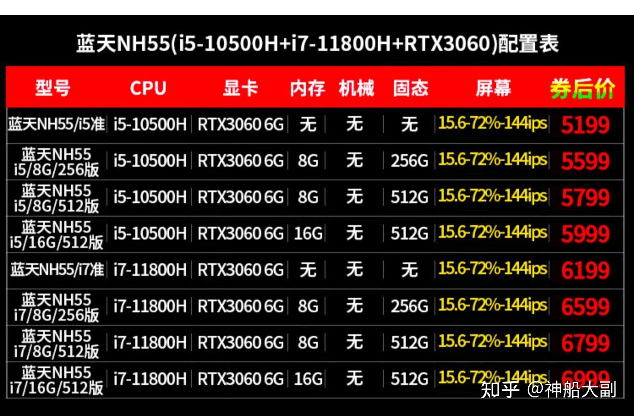Click the price 5199
634x416 pixels.
point(585,125)
